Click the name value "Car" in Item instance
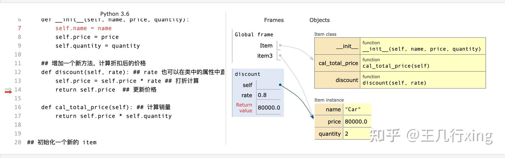 (353, 110)
